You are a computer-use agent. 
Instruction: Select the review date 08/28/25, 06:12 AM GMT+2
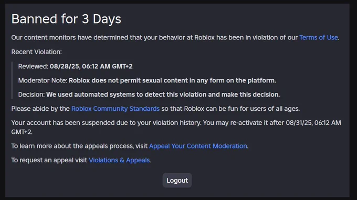(91, 67)
